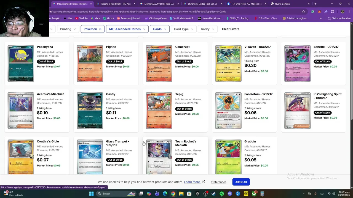Show hidden system tray icons

point(303,194)
